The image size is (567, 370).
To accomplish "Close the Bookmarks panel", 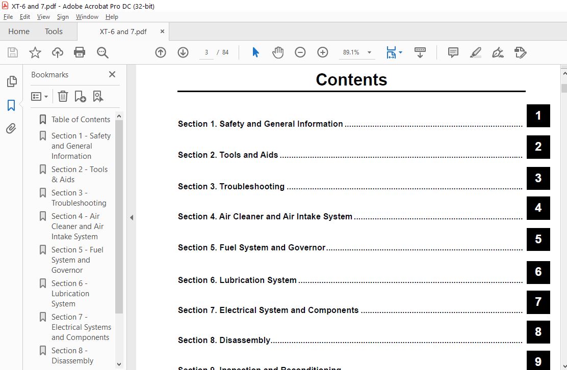I will (x=112, y=74).
